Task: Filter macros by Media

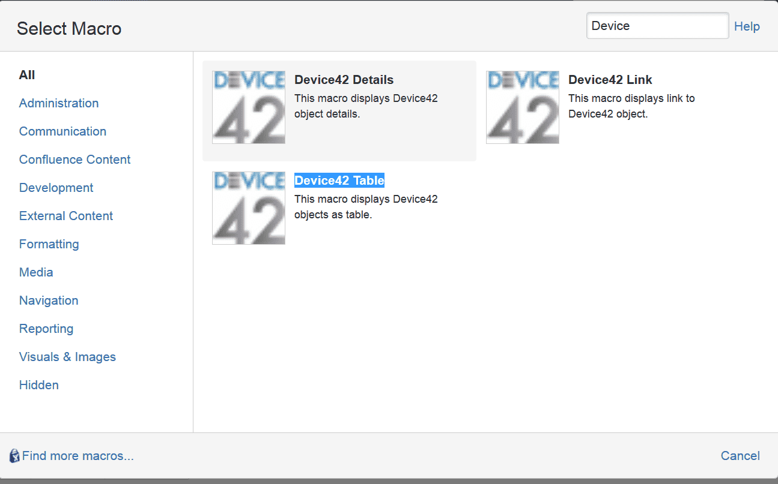Action: [x=36, y=272]
